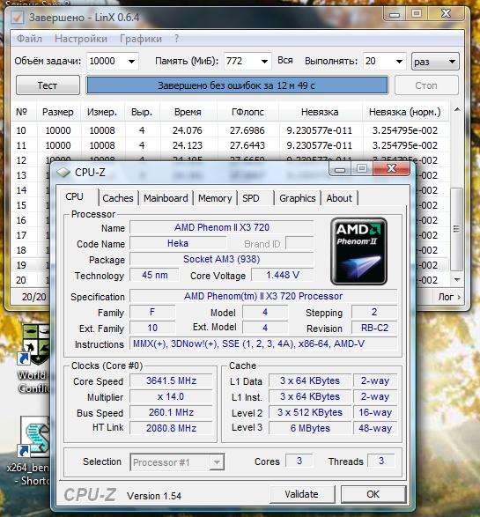480x517 pixels.
Task: Click the Bus Speed 260.1 MHz value
Action: 171,412
